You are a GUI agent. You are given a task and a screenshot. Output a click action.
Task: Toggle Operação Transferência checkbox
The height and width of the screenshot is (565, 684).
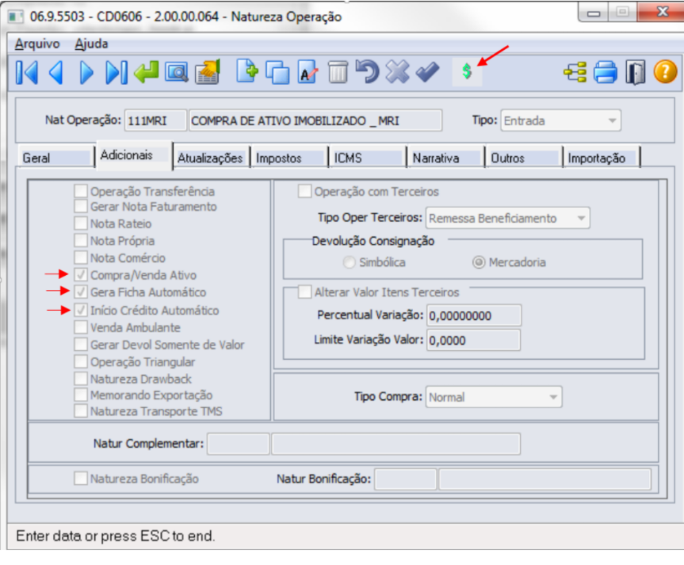(x=81, y=191)
